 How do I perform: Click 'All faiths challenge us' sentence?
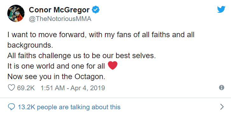click(81, 56)
